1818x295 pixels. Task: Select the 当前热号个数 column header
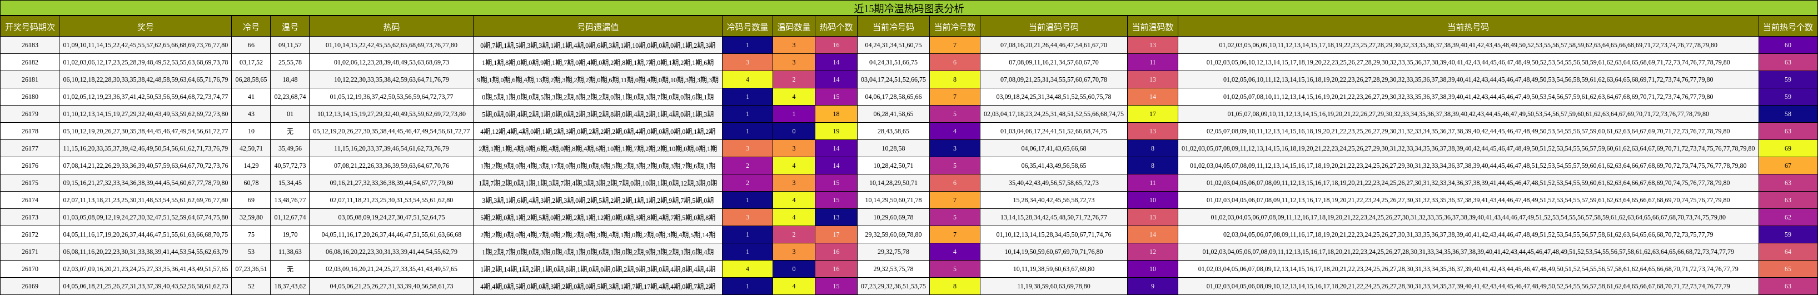(x=1787, y=28)
